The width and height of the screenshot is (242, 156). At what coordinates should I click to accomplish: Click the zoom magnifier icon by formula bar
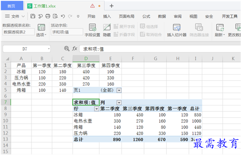coord(67,49)
